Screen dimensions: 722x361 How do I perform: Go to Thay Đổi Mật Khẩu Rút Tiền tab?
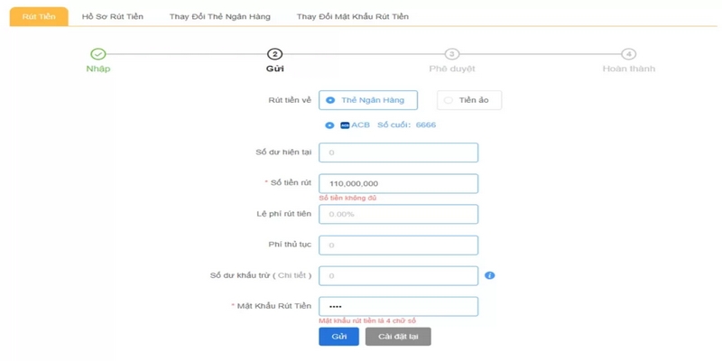352,16
